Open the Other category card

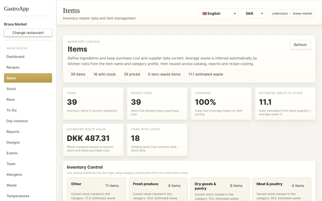click(96, 189)
